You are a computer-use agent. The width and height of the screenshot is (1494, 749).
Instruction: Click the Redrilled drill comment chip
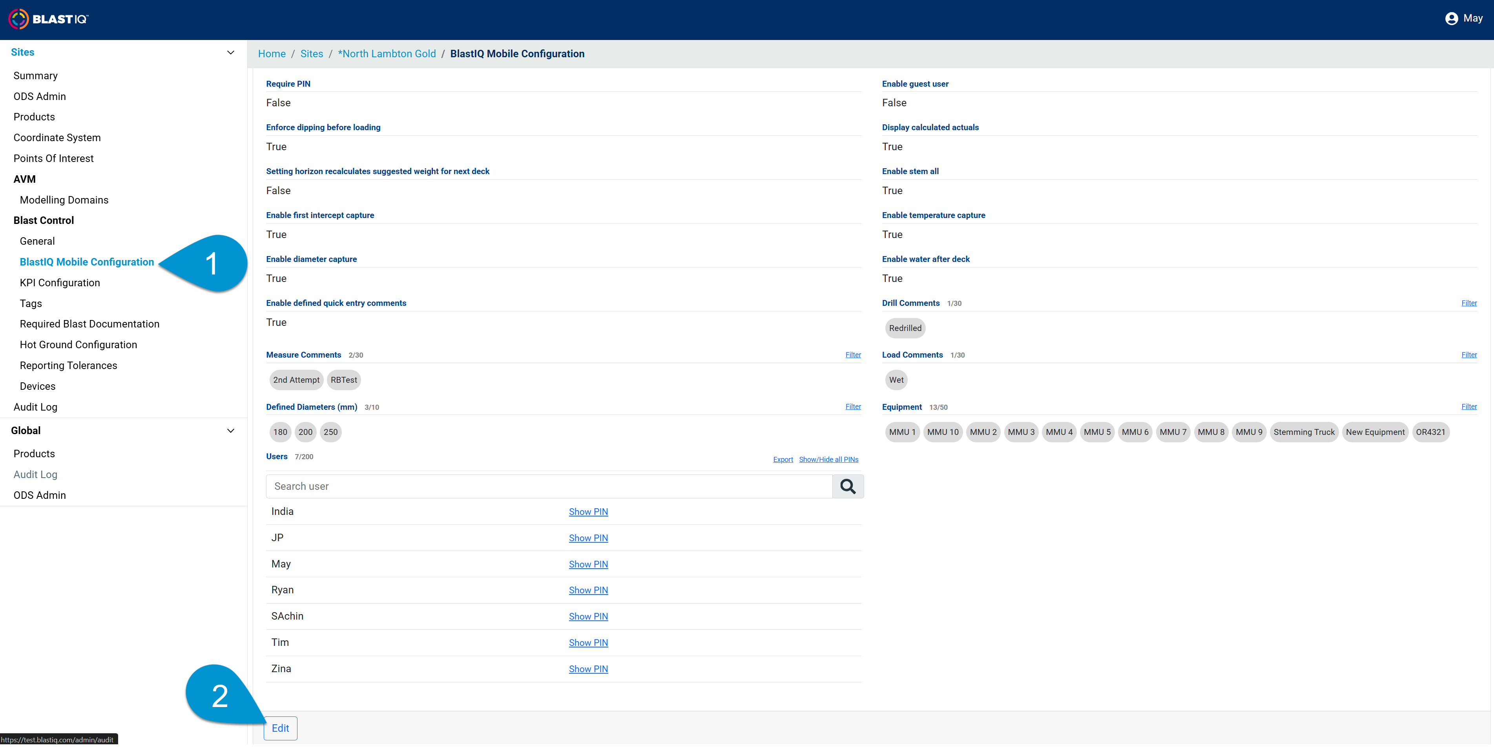point(905,328)
